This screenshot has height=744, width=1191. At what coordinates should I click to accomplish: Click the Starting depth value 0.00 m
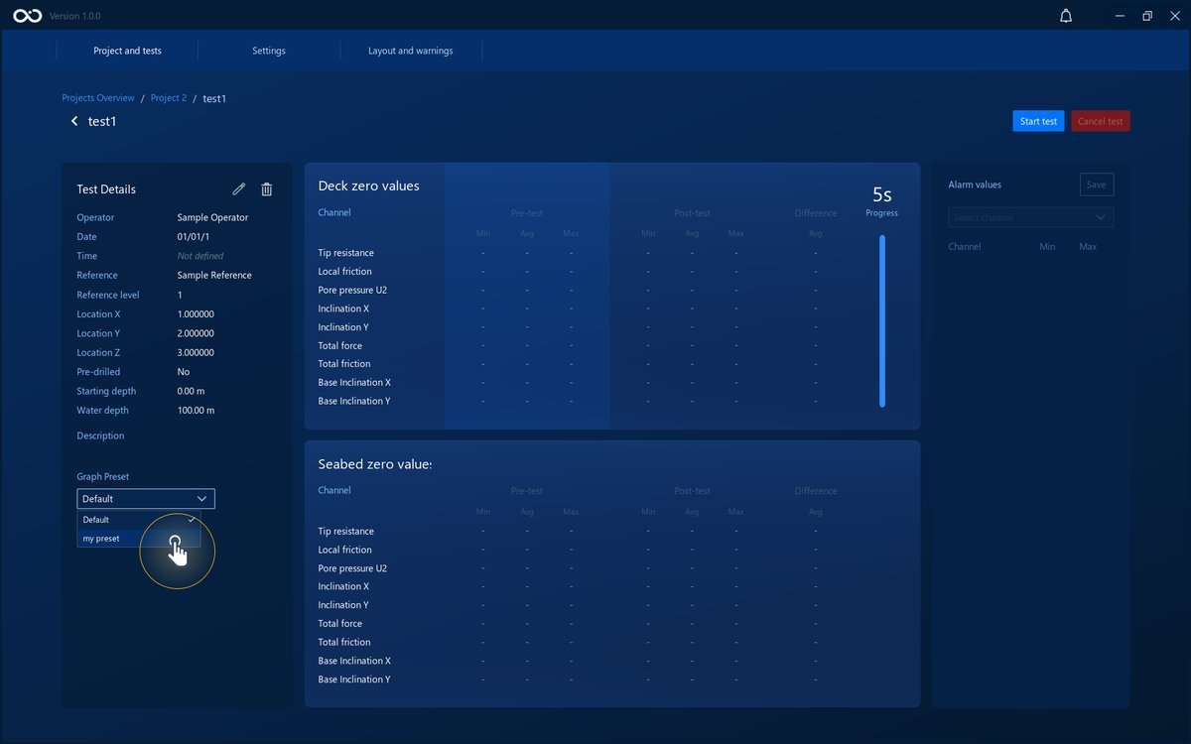(x=193, y=391)
